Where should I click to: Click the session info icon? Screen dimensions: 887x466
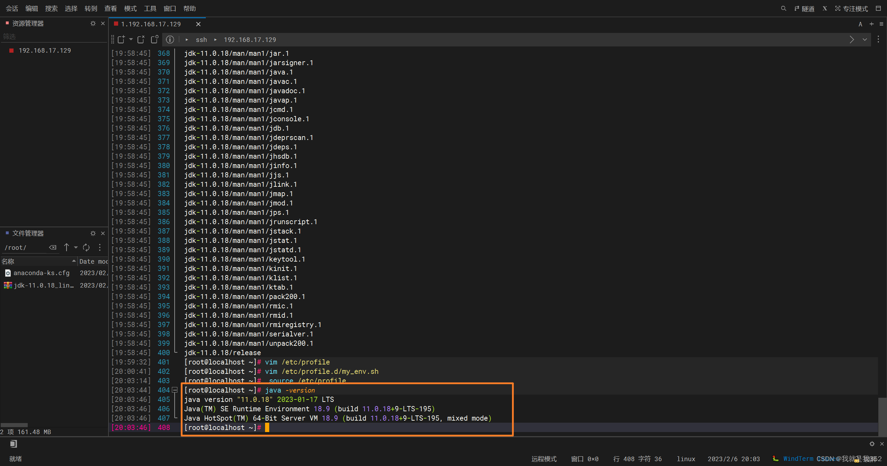pyautogui.click(x=170, y=39)
